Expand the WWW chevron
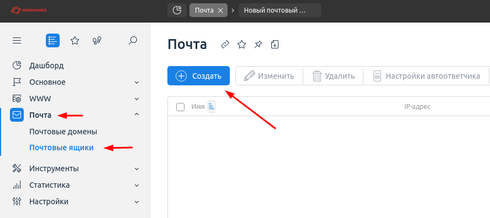Viewport: 490px width, 218px height. [x=136, y=99]
